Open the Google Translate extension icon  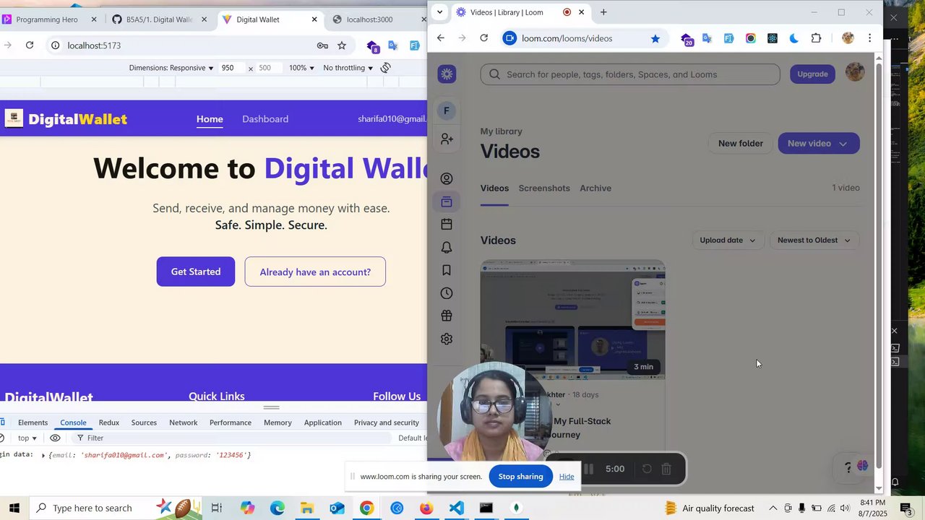707,38
